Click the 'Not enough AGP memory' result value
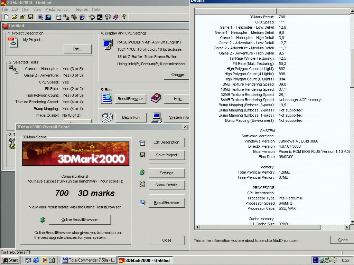354x265 pixels. 300,100
